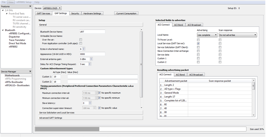The height and width of the screenshot is (137, 266).
Task: Select ACI Bond tab under Selected fields
Action: pos(178,25)
